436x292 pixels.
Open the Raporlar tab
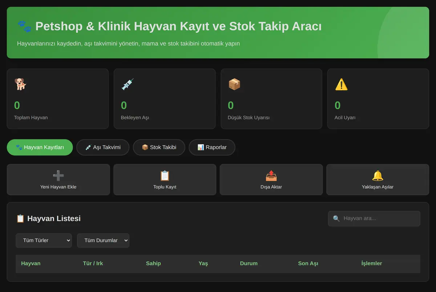click(x=212, y=147)
